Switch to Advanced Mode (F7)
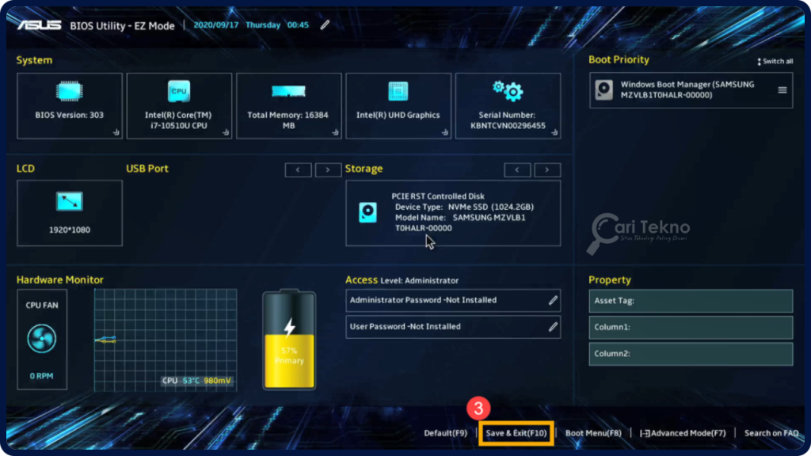Viewport: 811px width, 456px height. (683, 433)
